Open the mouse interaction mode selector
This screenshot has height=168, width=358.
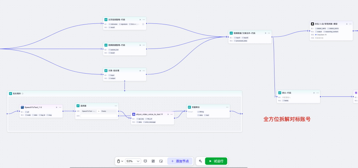click(x=120, y=161)
